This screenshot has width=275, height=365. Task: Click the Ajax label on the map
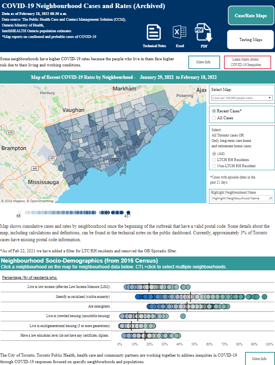click(201, 90)
